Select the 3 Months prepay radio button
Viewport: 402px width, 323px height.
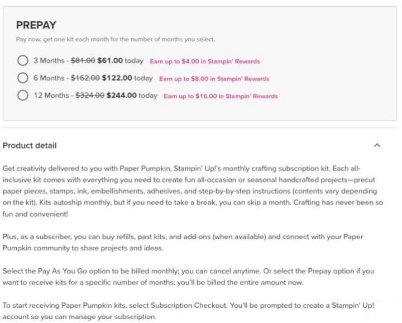pyautogui.click(x=23, y=61)
